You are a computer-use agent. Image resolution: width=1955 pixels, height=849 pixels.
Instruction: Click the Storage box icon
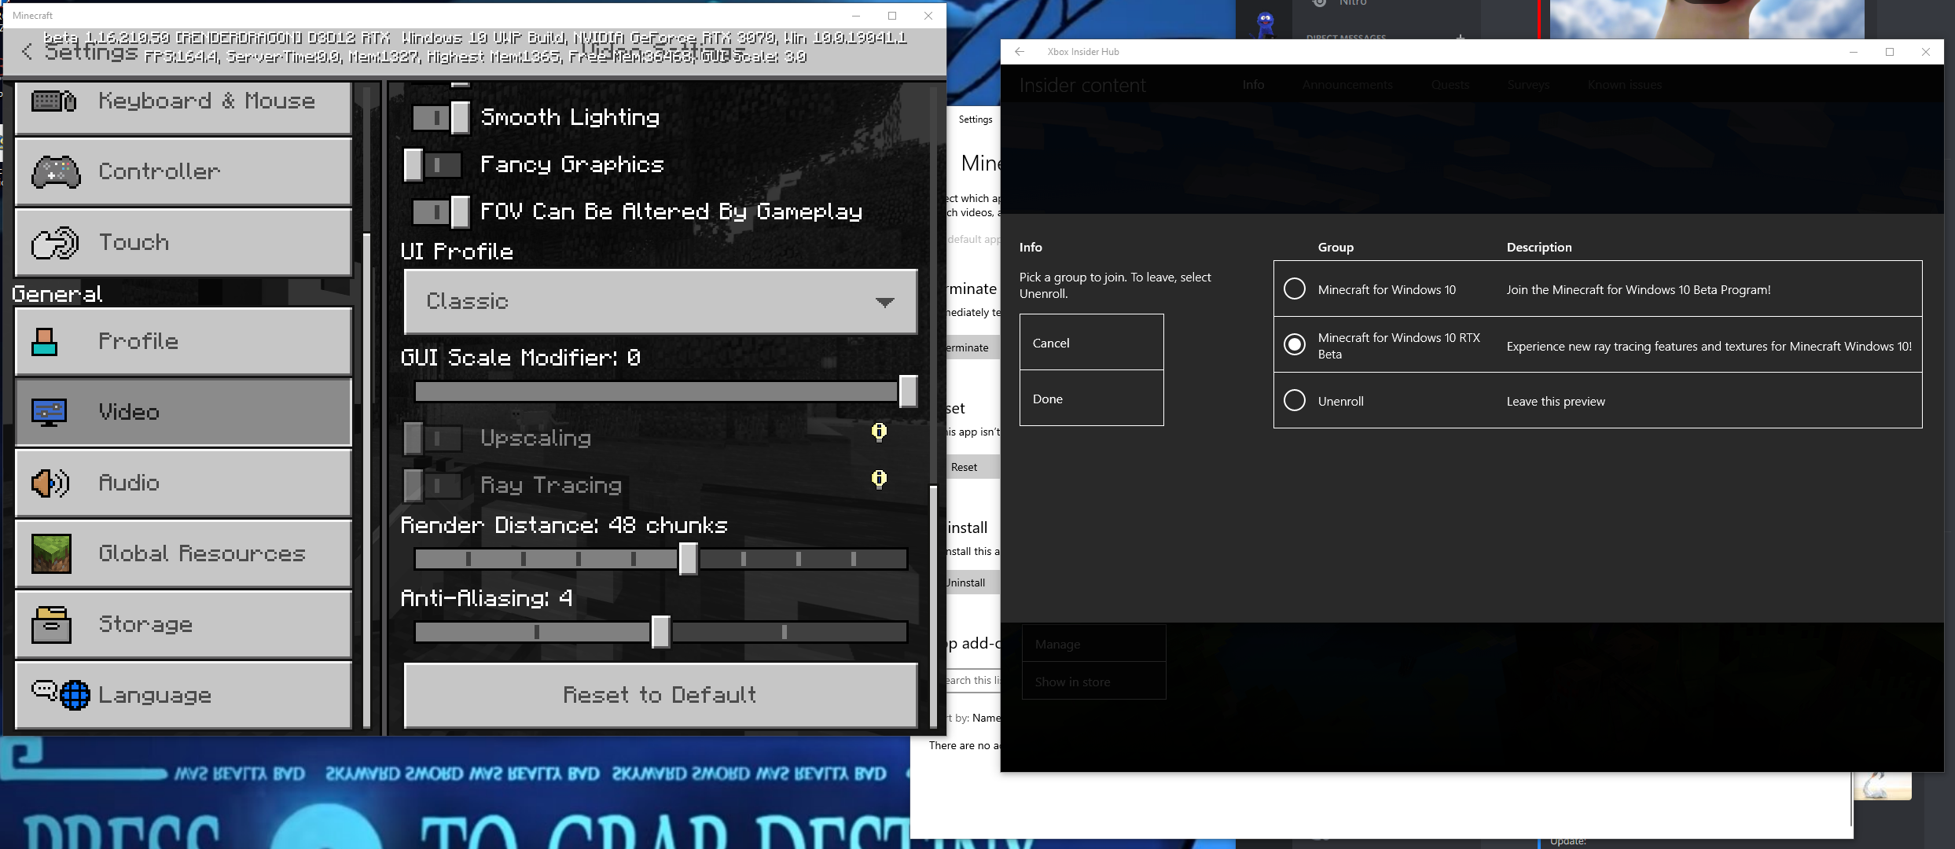51,625
